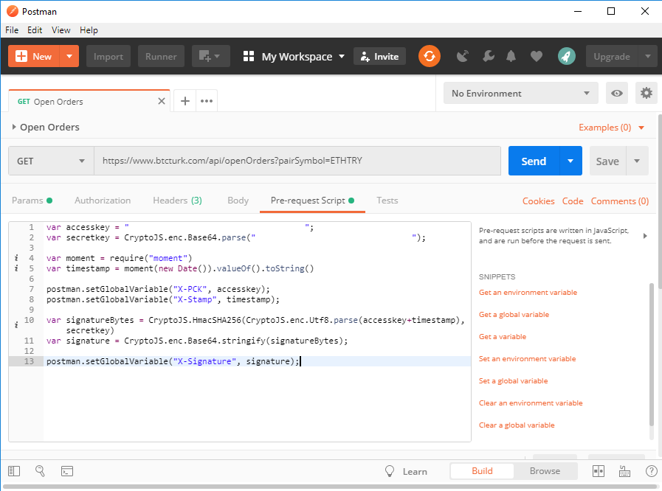Add a new request tab with plus
The height and width of the screenshot is (491, 662).
coord(185,101)
